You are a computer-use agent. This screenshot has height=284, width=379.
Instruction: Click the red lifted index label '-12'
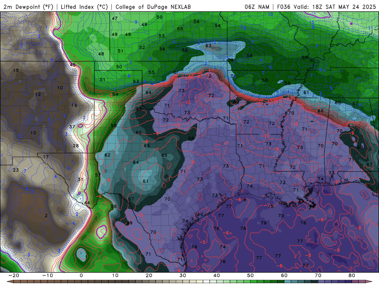[x=186, y=103]
